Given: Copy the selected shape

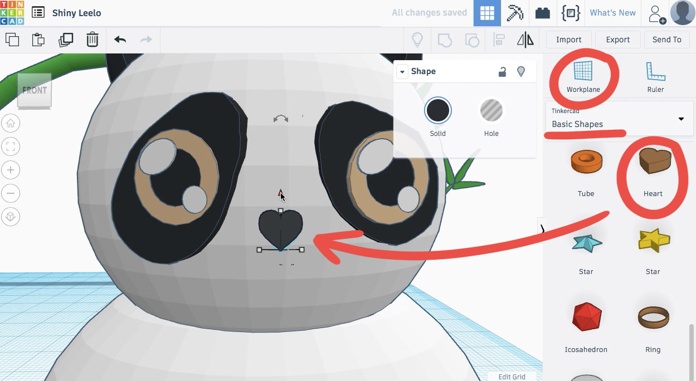Looking at the screenshot, I should tap(12, 40).
